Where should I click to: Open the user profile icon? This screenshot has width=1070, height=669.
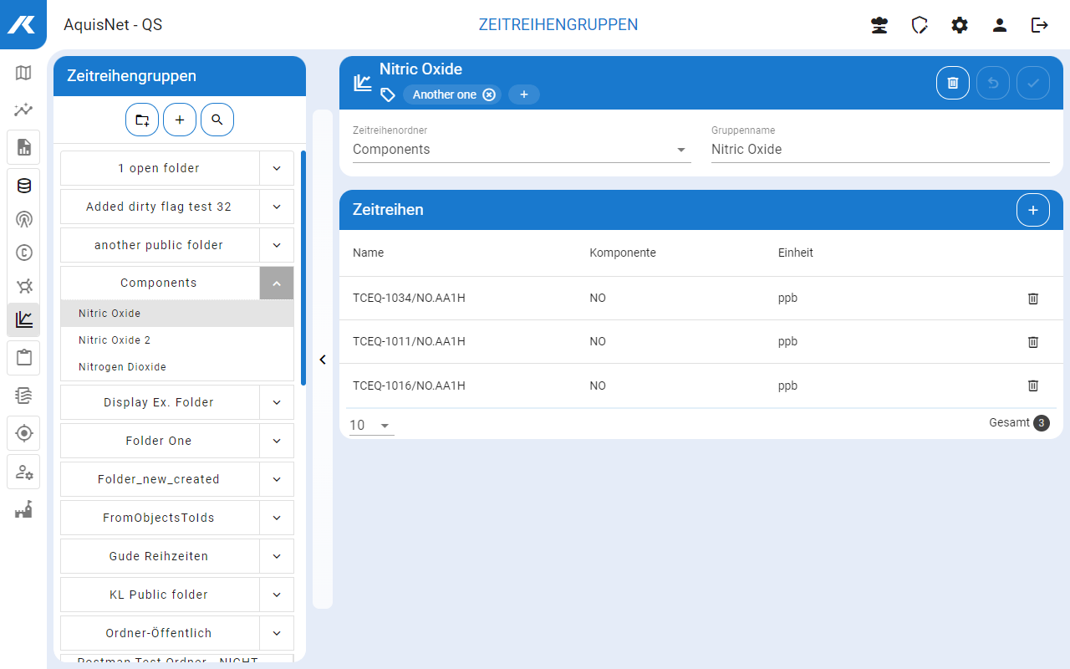pyautogui.click(x=1000, y=25)
